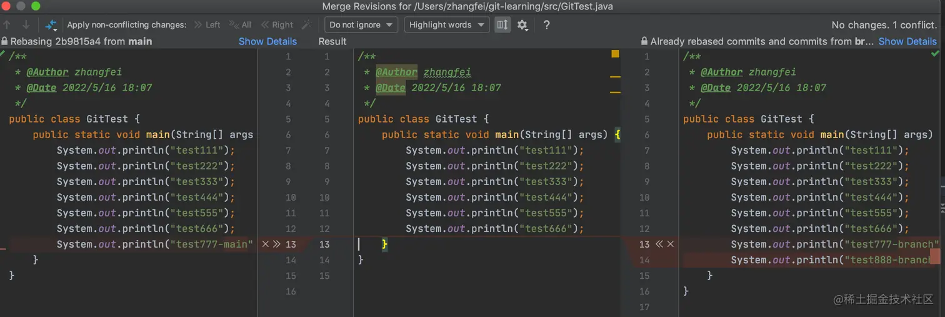Click the green checkmark in left pane corner
The height and width of the screenshot is (317, 945).
coord(2,54)
